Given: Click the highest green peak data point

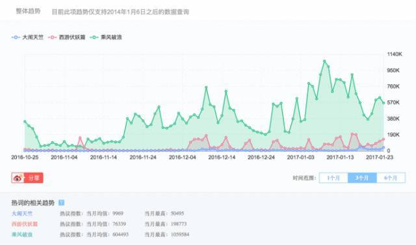Looking at the screenshot, I should pyautogui.click(x=324, y=61).
